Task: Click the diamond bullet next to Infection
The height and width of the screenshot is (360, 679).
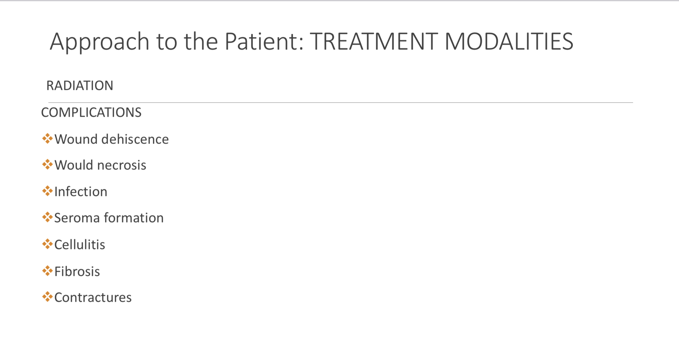Action: 47,191
